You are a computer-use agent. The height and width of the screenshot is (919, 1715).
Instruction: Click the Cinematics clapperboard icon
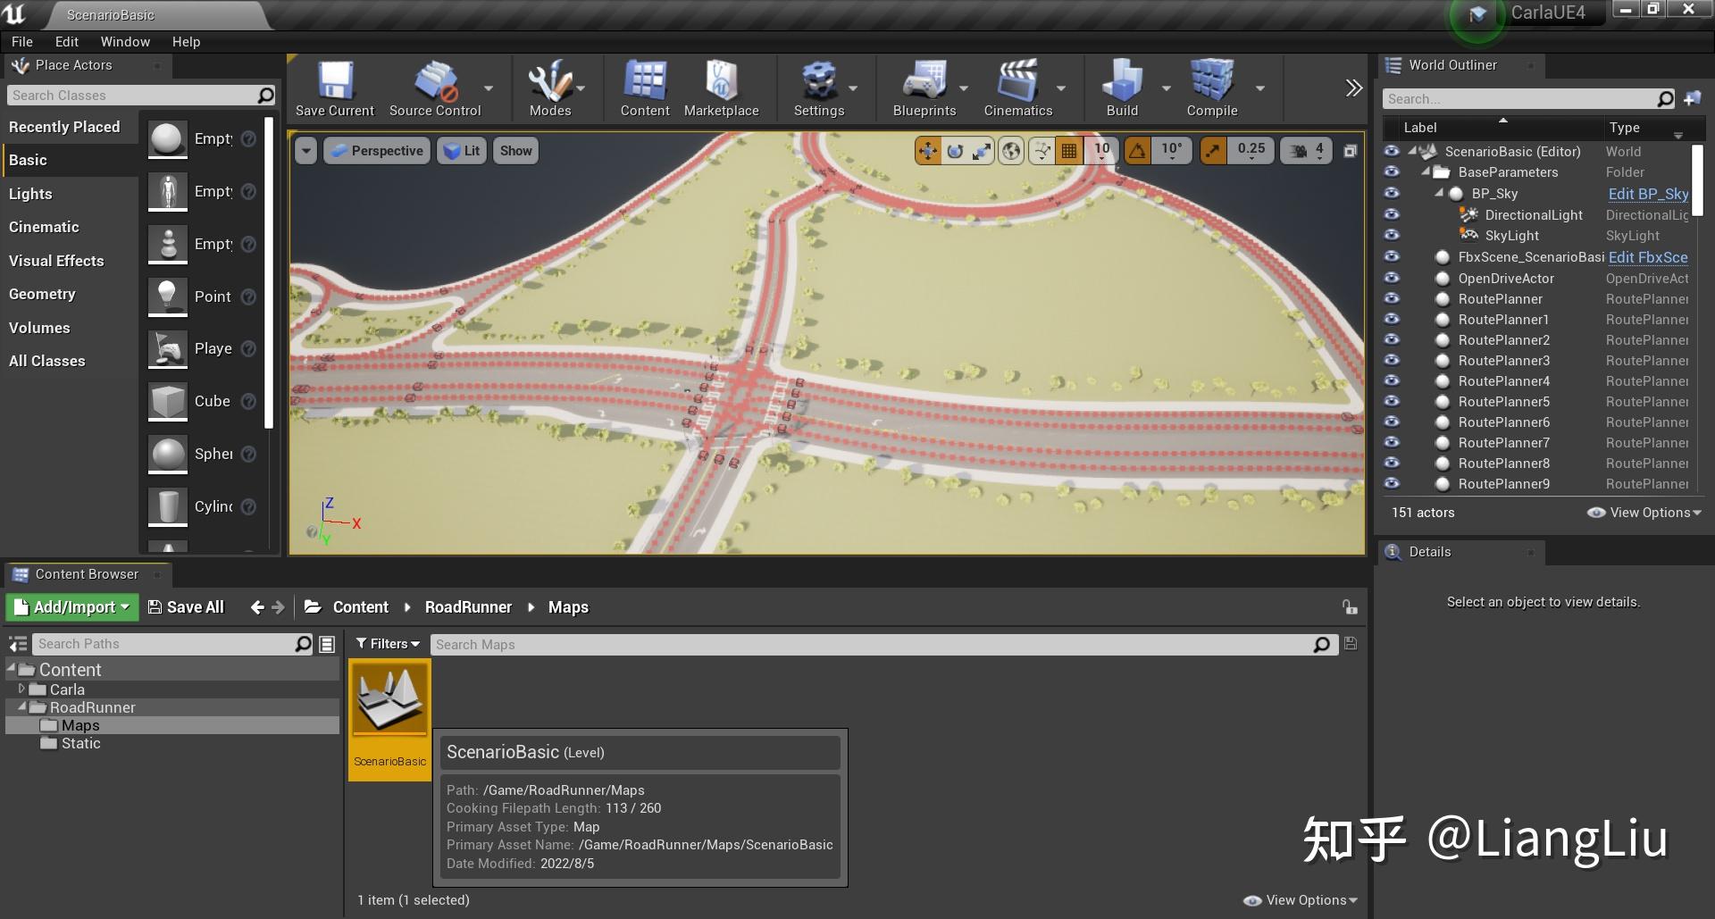tap(1018, 89)
